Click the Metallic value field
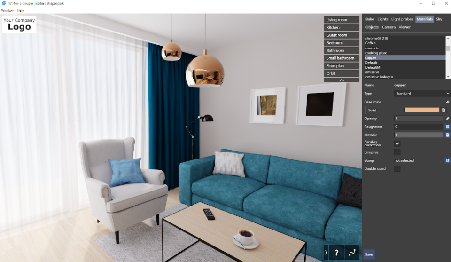Image resolution: width=451 pixels, height=262 pixels. (419, 135)
